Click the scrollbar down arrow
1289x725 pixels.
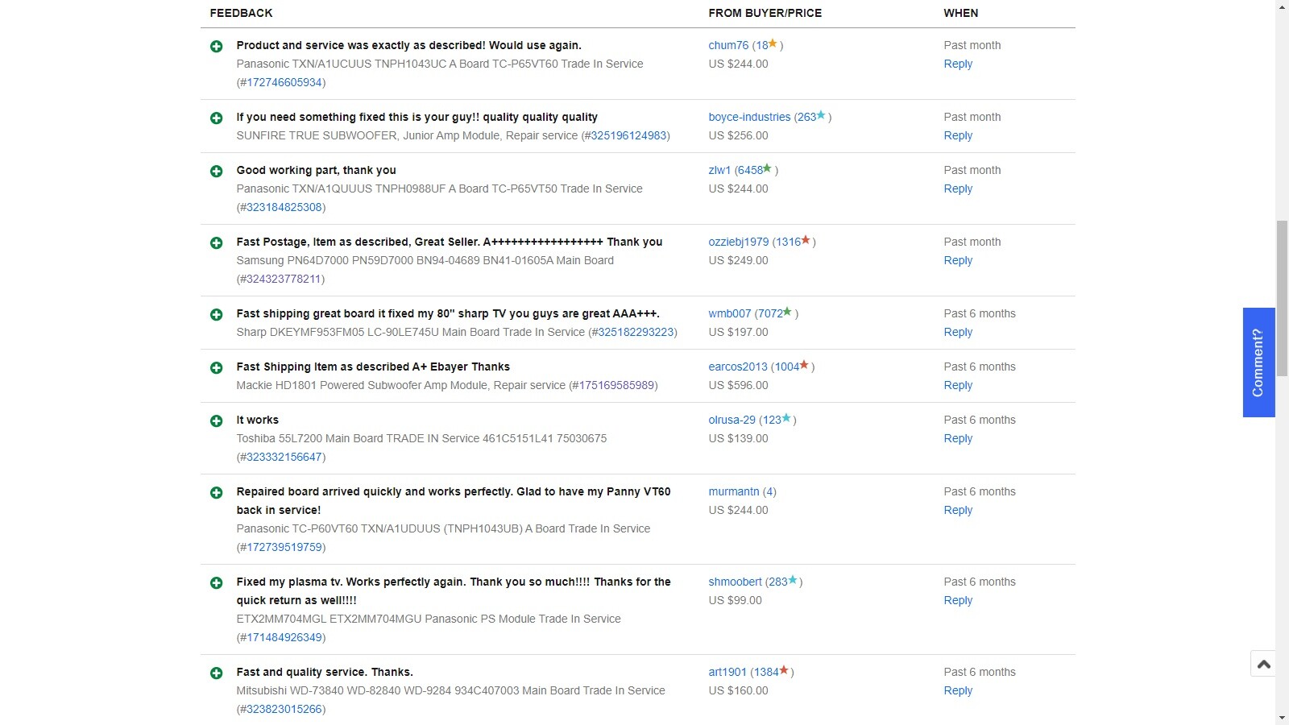[x=1282, y=718]
